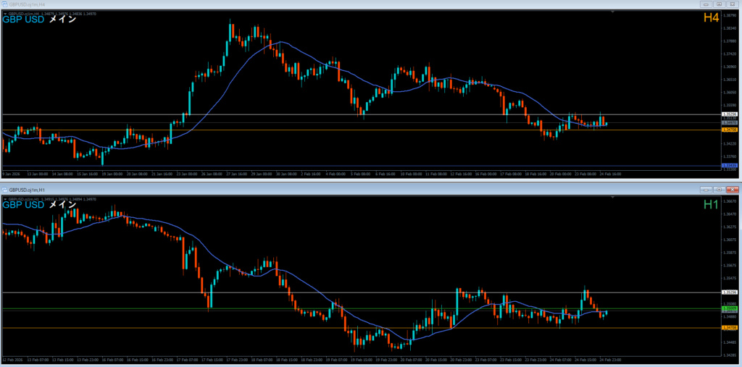Viewport: 742px width, 367px height.
Task: Click the 1.34485 price scale value in H1 chart
Action: [729, 342]
